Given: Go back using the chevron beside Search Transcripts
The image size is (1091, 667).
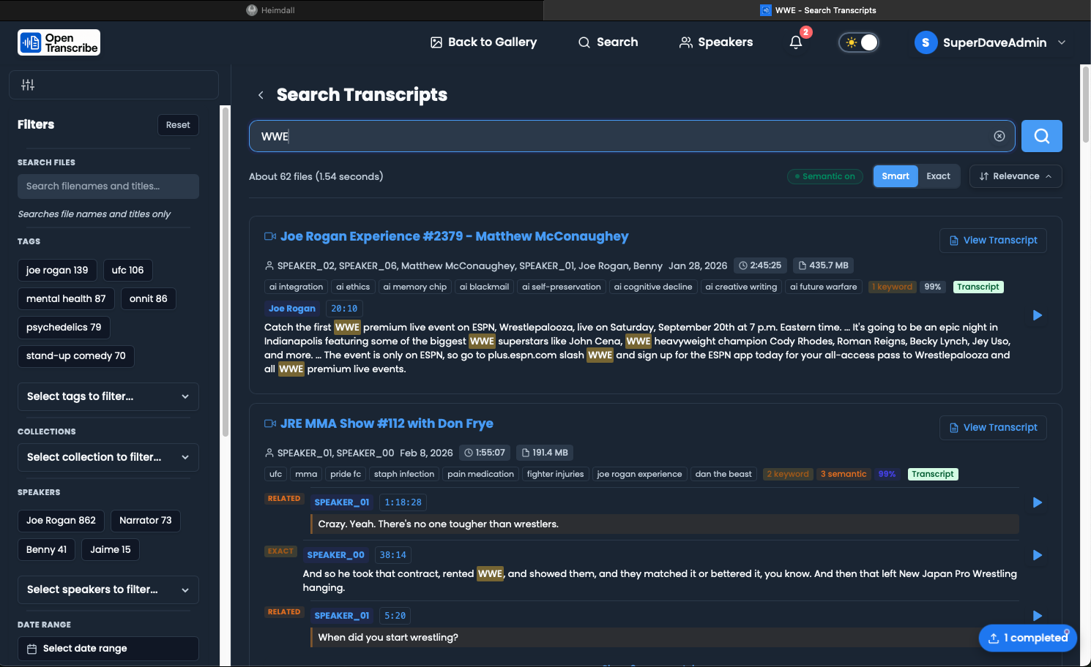Looking at the screenshot, I should coord(261,95).
